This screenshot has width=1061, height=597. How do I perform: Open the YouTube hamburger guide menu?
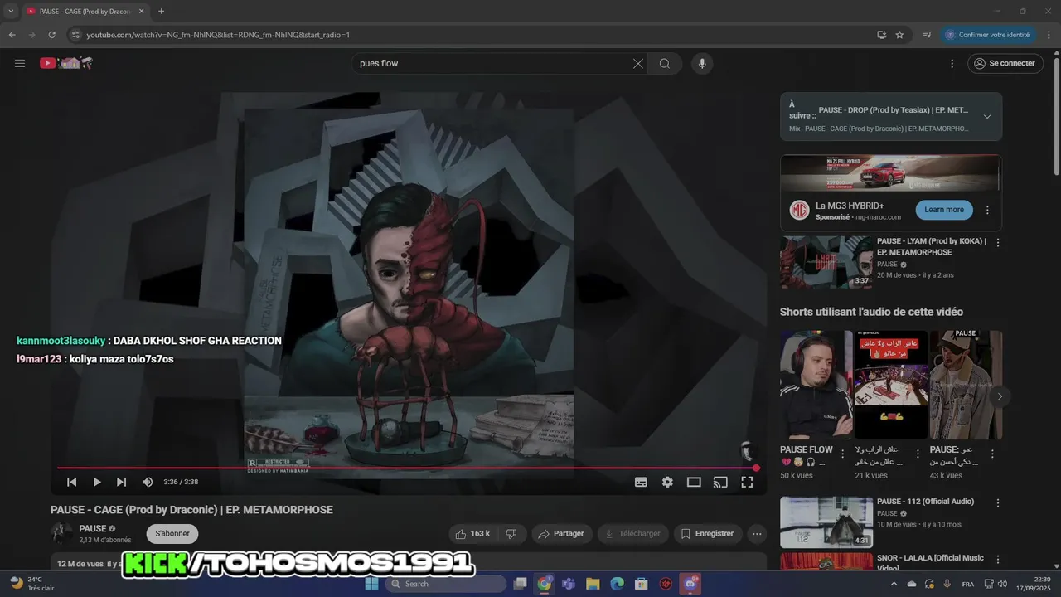pos(20,63)
